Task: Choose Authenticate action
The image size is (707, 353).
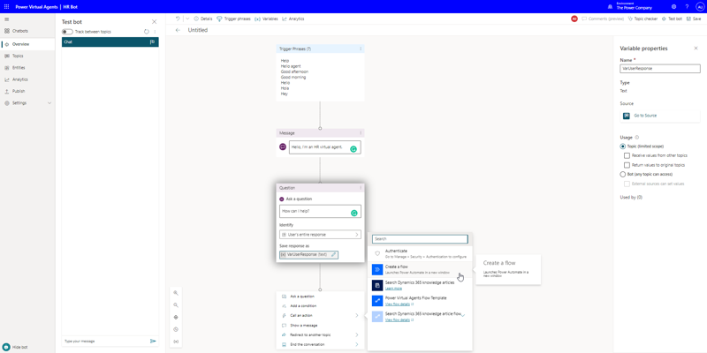Action: point(421,253)
